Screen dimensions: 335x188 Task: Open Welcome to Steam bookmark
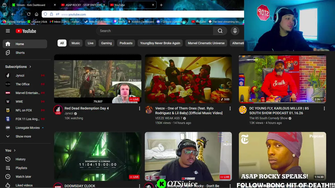pos(97,22)
